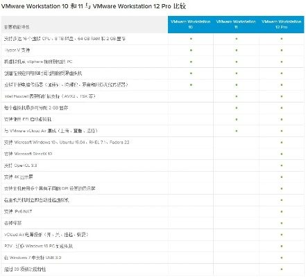The width and height of the screenshot is (306, 277).
Task: Click the '支持 OpenGL 3.3' row
Action: (x=153, y=166)
